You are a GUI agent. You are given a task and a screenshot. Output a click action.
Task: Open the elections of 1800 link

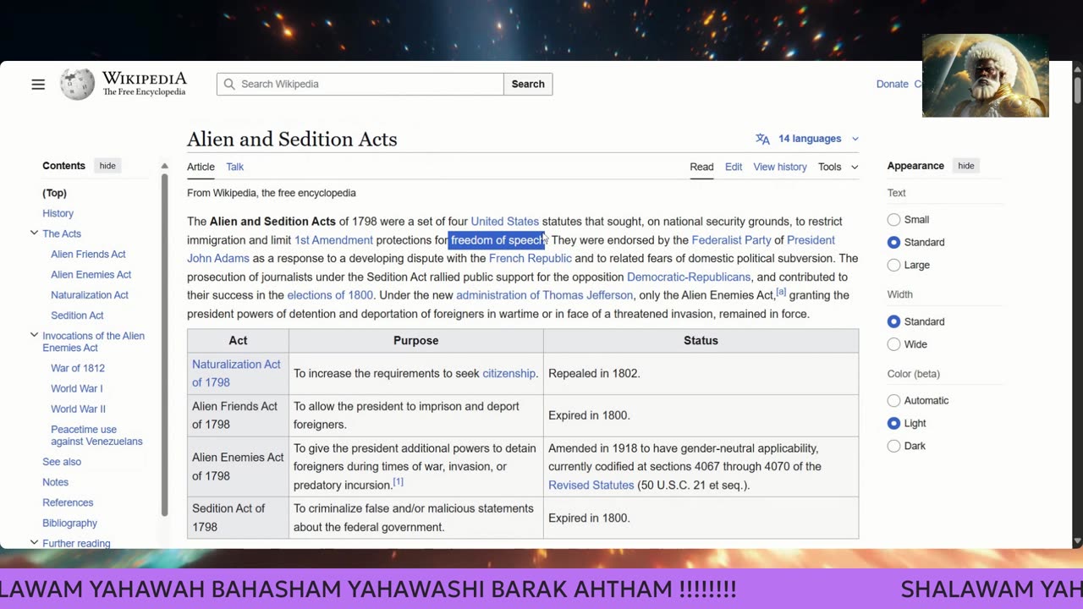click(330, 295)
